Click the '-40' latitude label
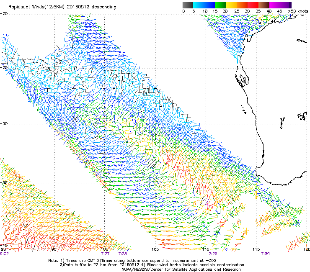Viewport: 310px width, 272px height. click(4, 245)
